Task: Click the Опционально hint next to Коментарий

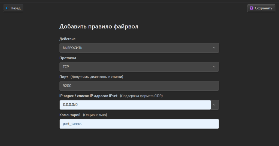Action: 95,115
